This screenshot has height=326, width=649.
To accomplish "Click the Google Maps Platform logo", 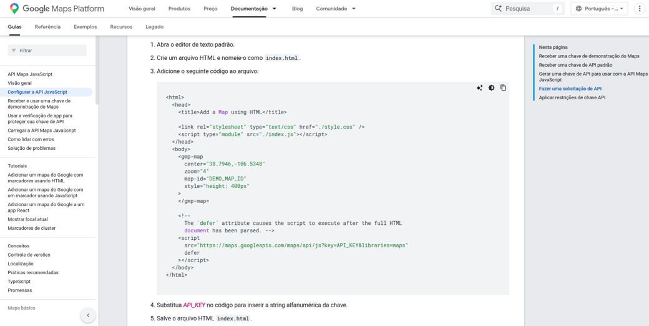I will [57, 8].
